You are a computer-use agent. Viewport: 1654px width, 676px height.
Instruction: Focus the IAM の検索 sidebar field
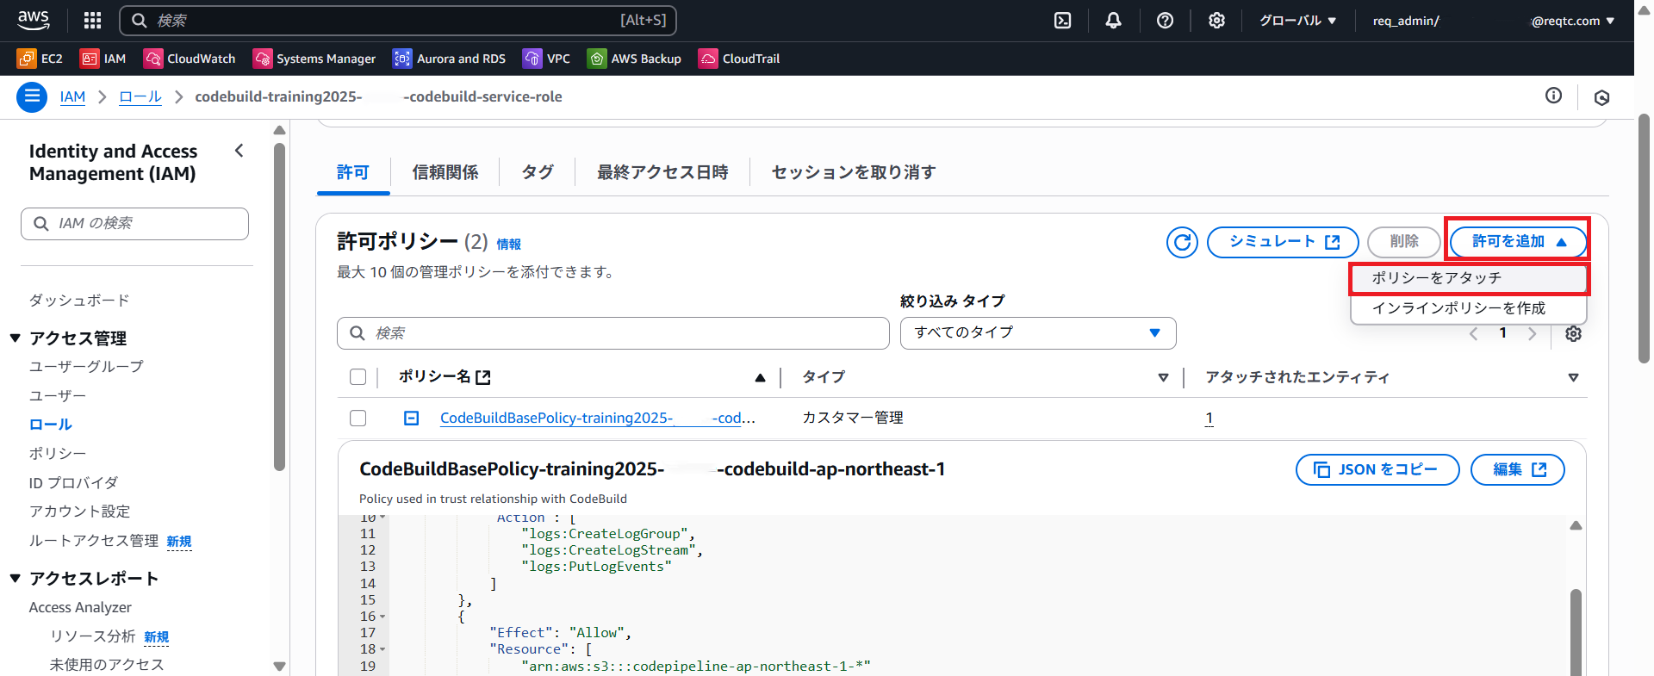point(134,224)
